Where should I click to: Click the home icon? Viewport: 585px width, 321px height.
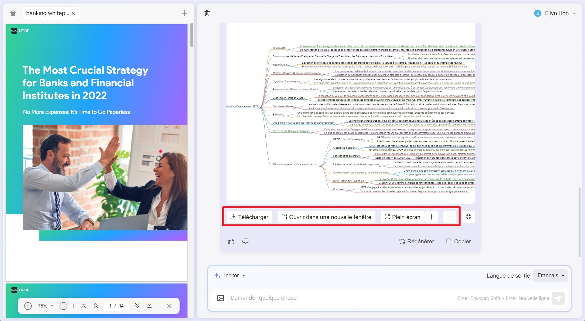(x=13, y=13)
